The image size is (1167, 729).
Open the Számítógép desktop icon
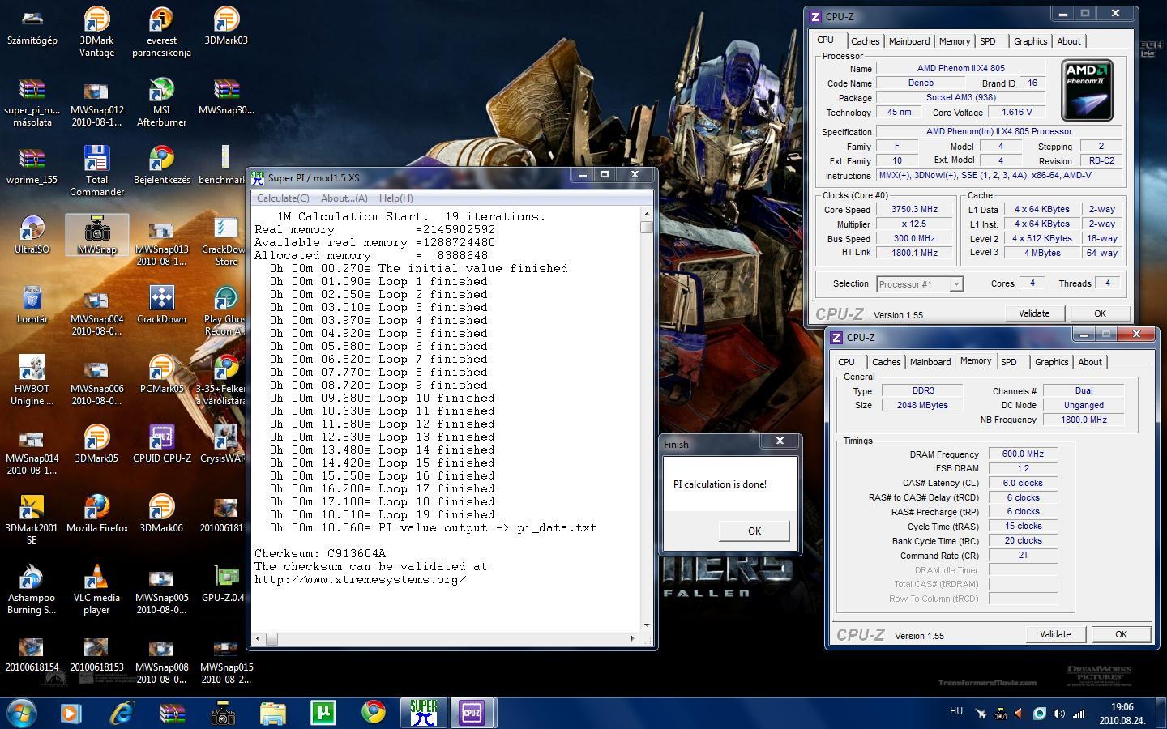coord(32,25)
